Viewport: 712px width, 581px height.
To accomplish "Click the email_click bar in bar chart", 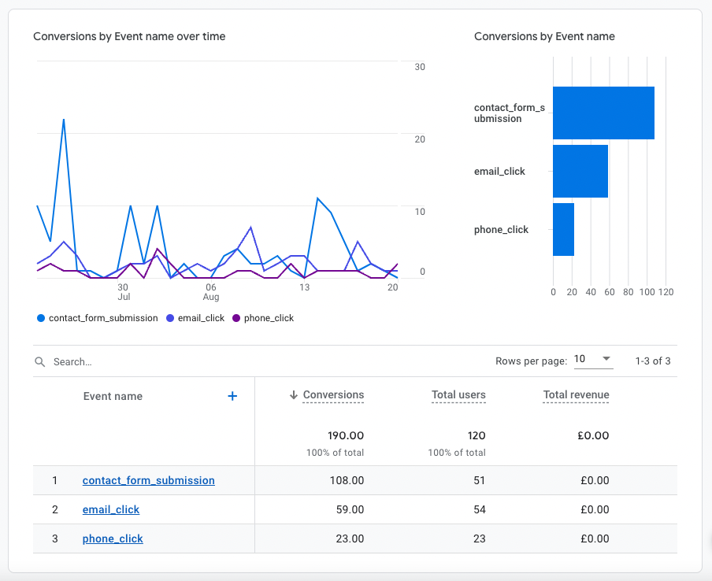I will point(580,171).
